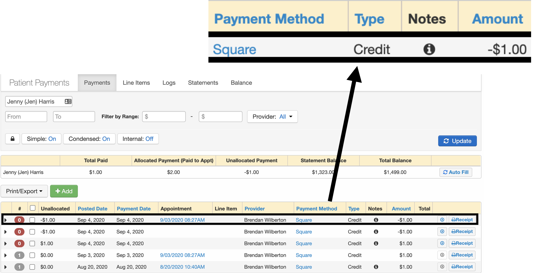The image size is (533, 273).
Task: Open appointment link 8/20/2020 10:40AM
Action: [182, 267]
